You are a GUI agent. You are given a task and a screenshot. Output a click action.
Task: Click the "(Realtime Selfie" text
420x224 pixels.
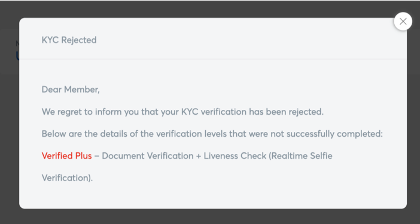(300, 156)
